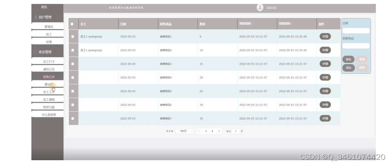Open the 建议栏 menu item
The width and height of the screenshot is (392, 165).
point(48,84)
